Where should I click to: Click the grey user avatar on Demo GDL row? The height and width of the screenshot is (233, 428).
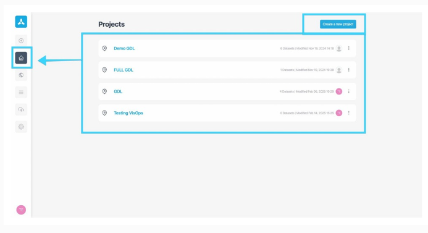coord(338,48)
